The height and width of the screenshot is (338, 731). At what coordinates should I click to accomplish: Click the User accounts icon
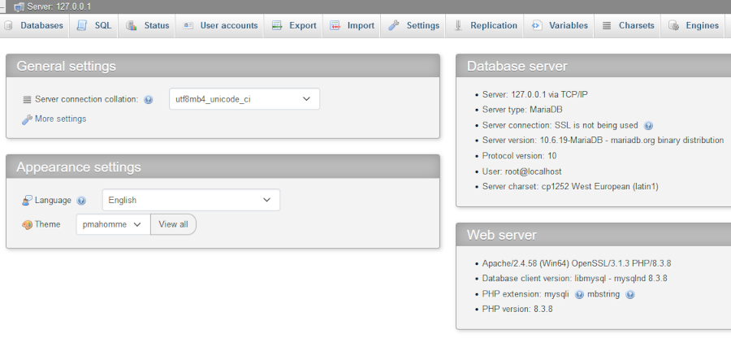click(x=188, y=26)
